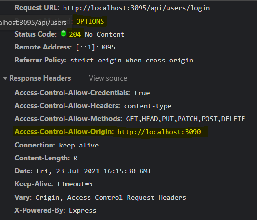Click the content-type value of Allow-Headers
This screenshot has width=257, height=220.
point(148,106)
